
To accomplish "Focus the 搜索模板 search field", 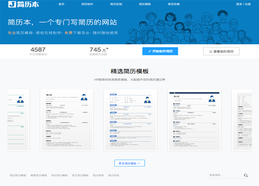I will click(225, 175).
